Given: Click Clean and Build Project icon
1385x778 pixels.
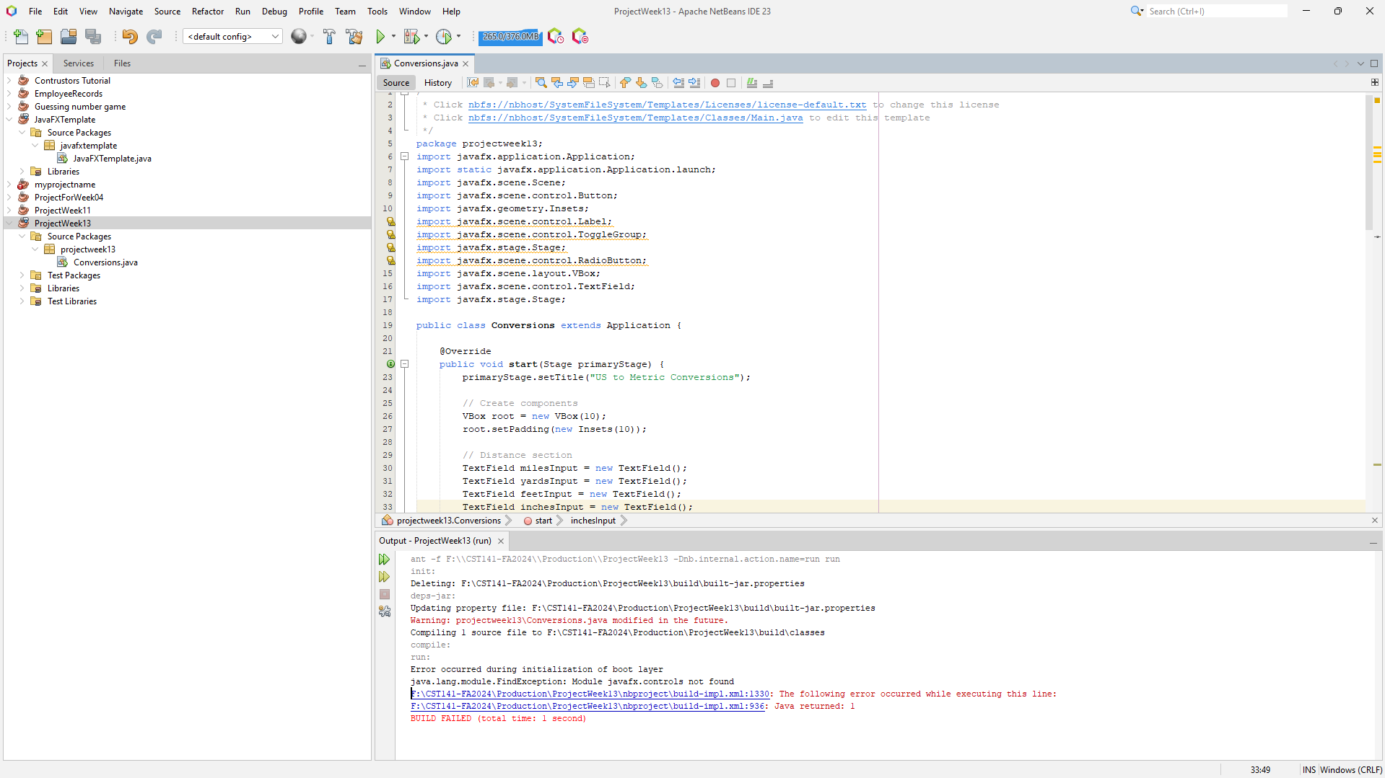Looking at the screenshot, I should coord(354,37).
